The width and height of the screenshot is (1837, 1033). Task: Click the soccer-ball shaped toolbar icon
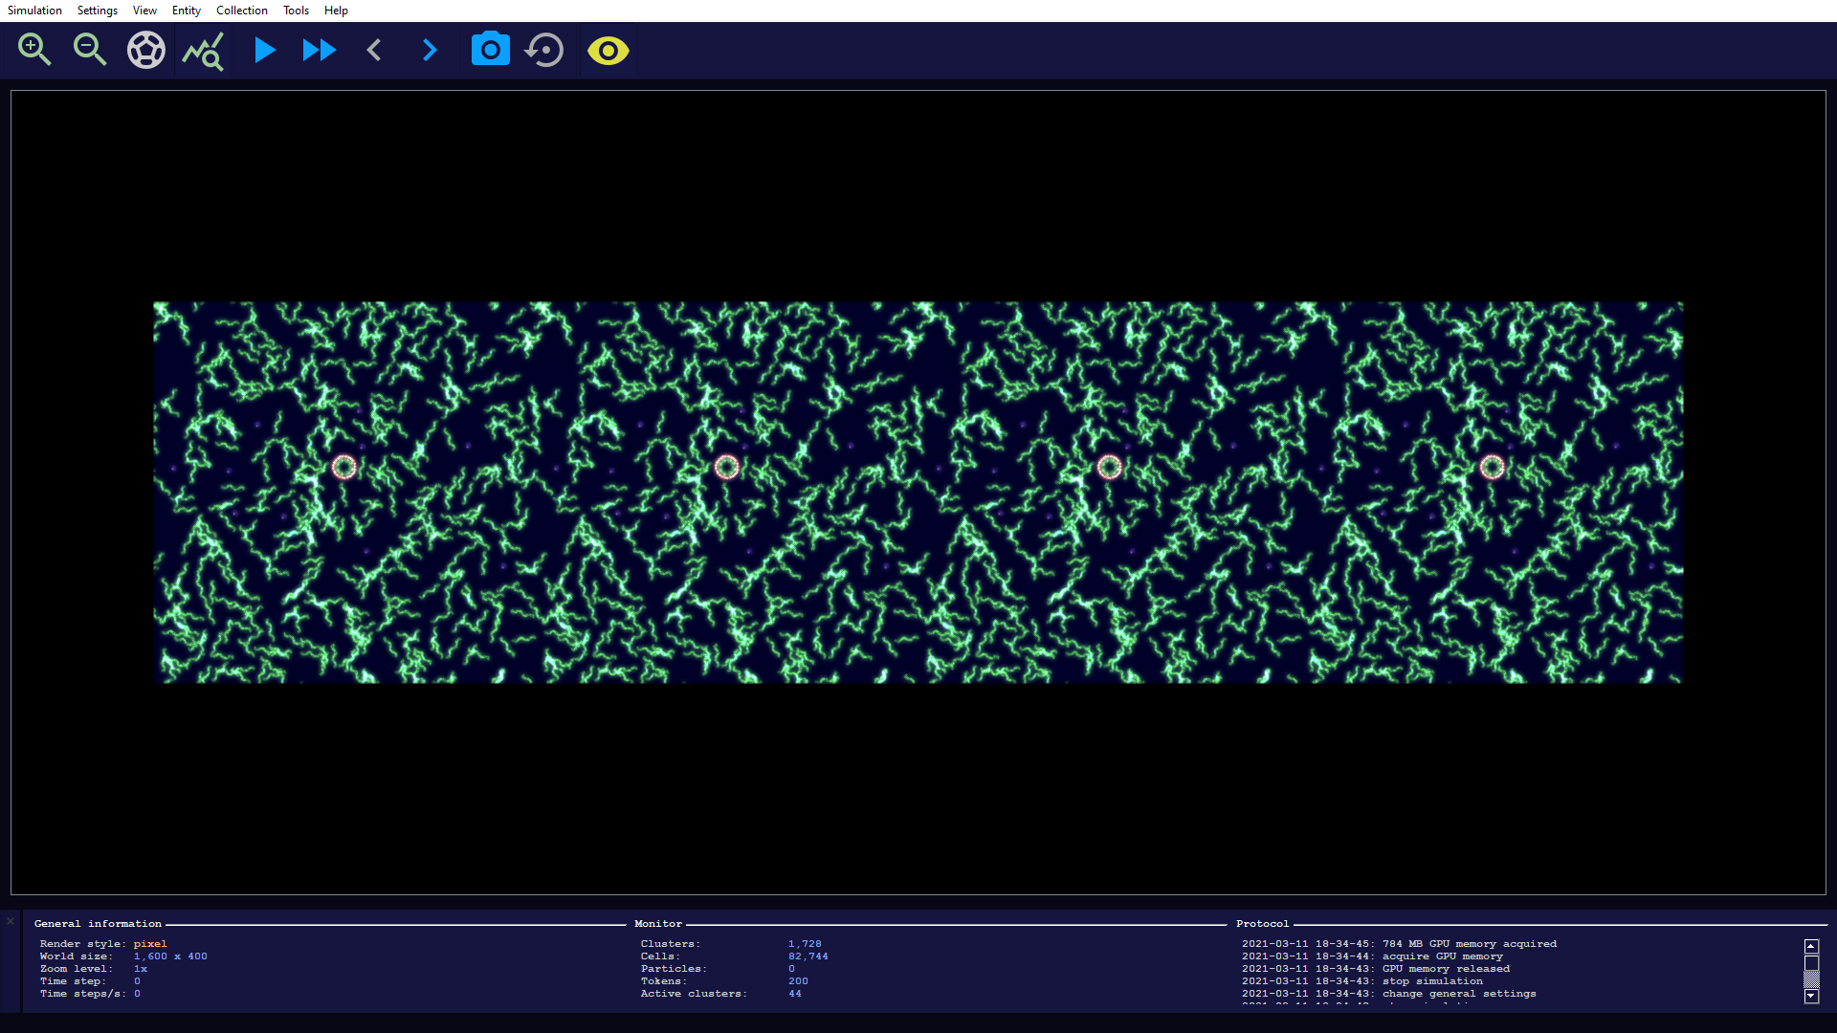click(146, 50)
